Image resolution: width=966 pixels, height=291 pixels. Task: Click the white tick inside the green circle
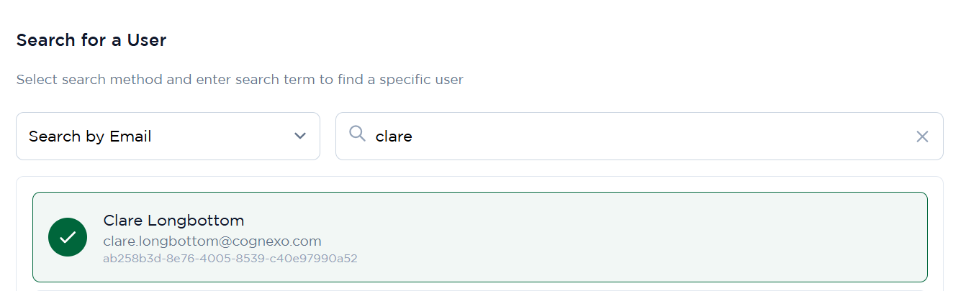[68, 237]
